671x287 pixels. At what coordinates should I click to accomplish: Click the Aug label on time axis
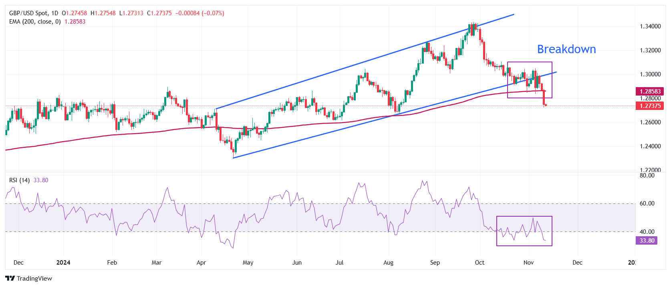(x=388, y=263)
